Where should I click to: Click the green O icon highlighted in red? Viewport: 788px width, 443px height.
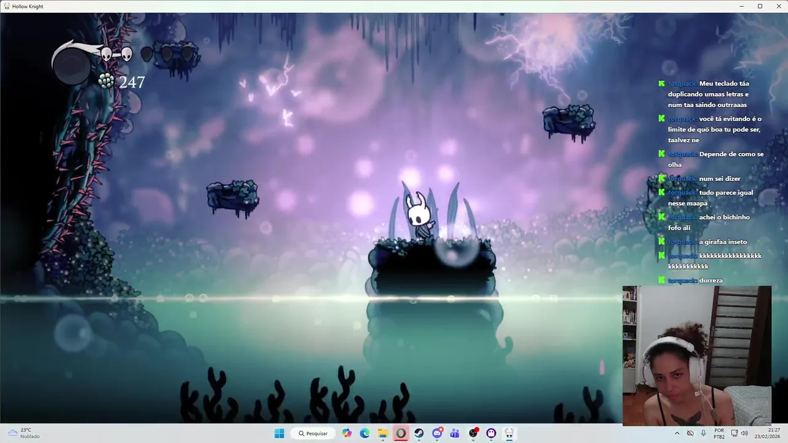[401, 433]
